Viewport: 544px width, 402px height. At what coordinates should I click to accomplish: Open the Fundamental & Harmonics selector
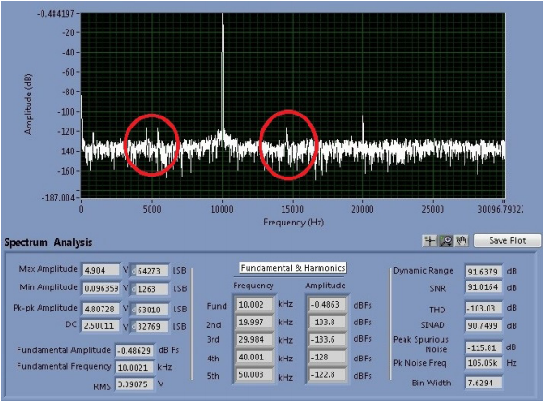293,268
